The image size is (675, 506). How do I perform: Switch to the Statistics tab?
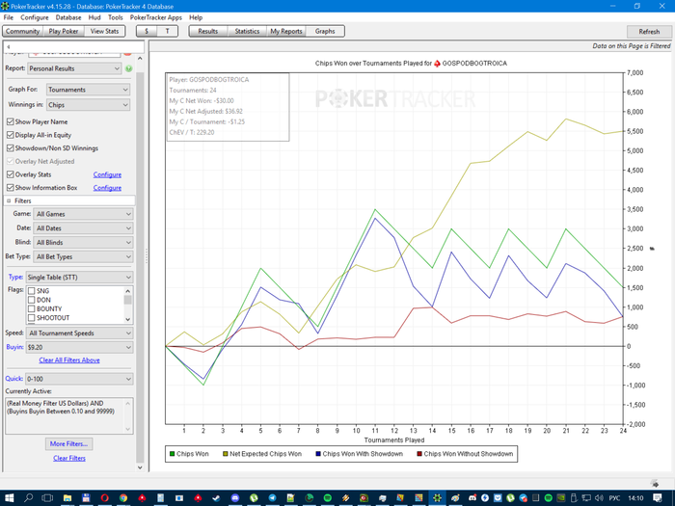[247, 32]
